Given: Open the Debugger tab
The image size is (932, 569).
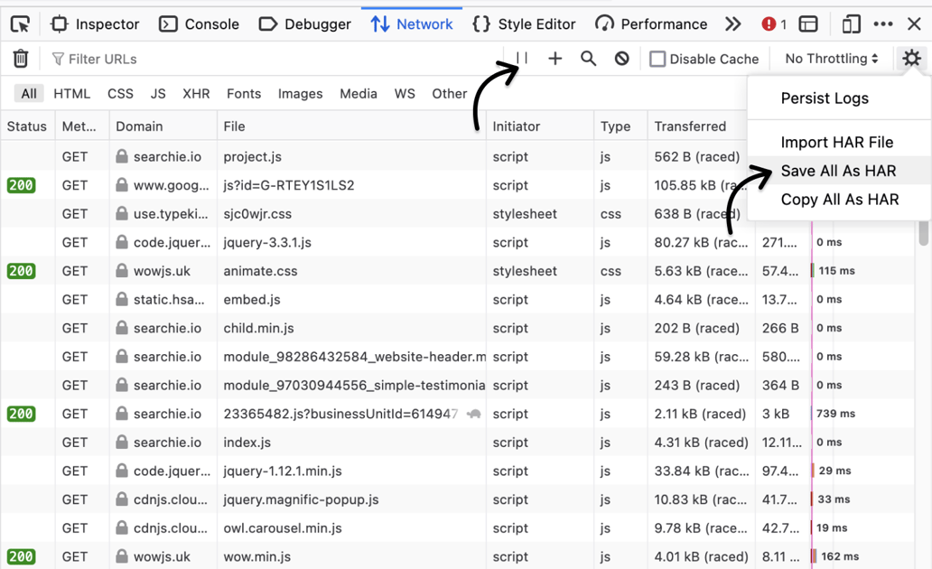Looking at the screenshot, I should (305, 24).
